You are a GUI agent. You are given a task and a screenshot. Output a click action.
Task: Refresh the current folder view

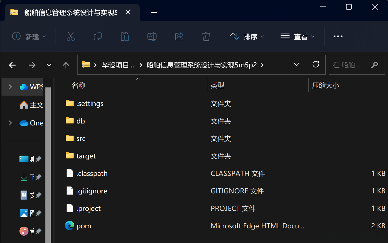316,65
